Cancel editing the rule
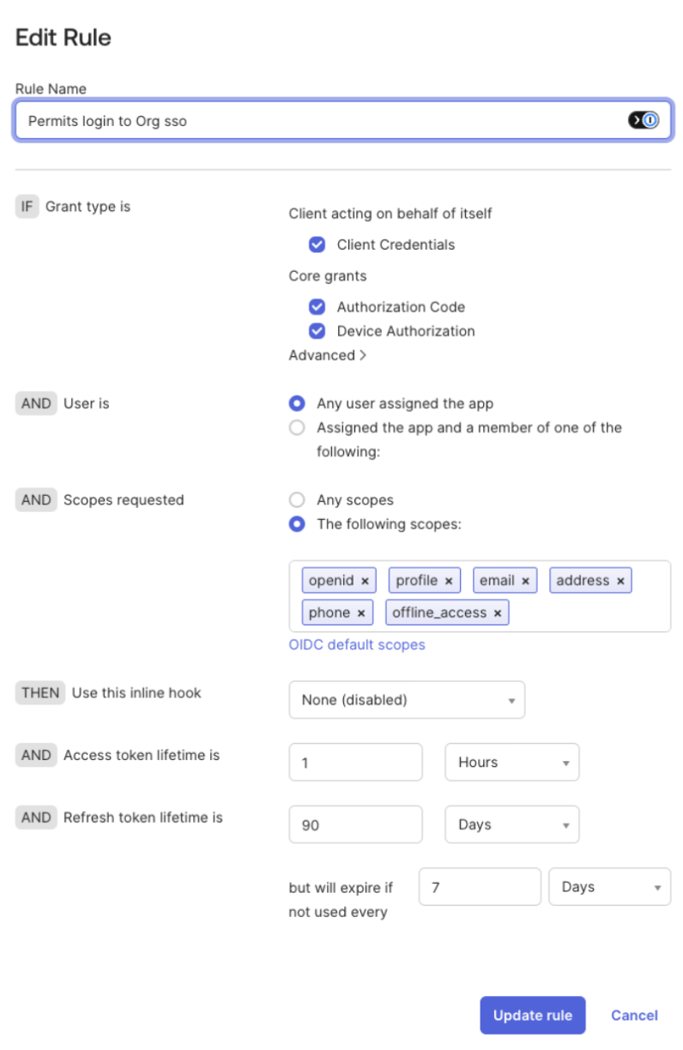 click(634, 1015)
